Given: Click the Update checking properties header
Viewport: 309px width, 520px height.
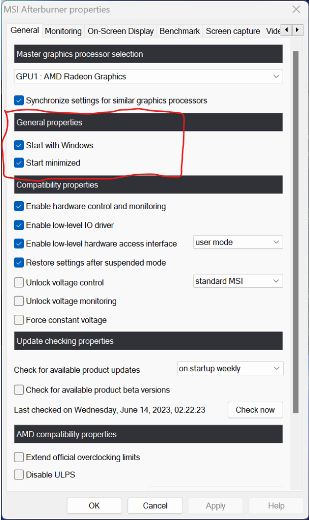Looking at the screenshot, I should 148,341.
